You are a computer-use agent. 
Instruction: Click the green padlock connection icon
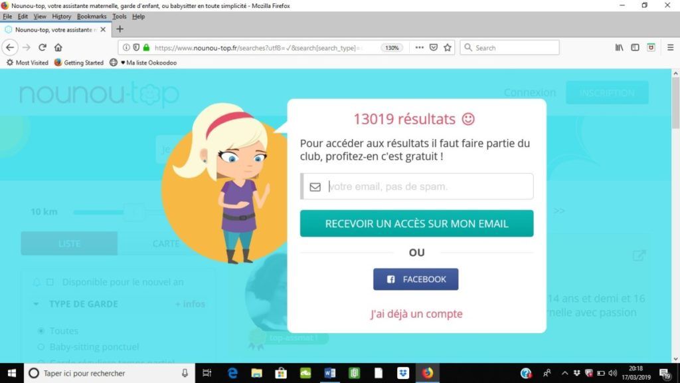point(147,47)
